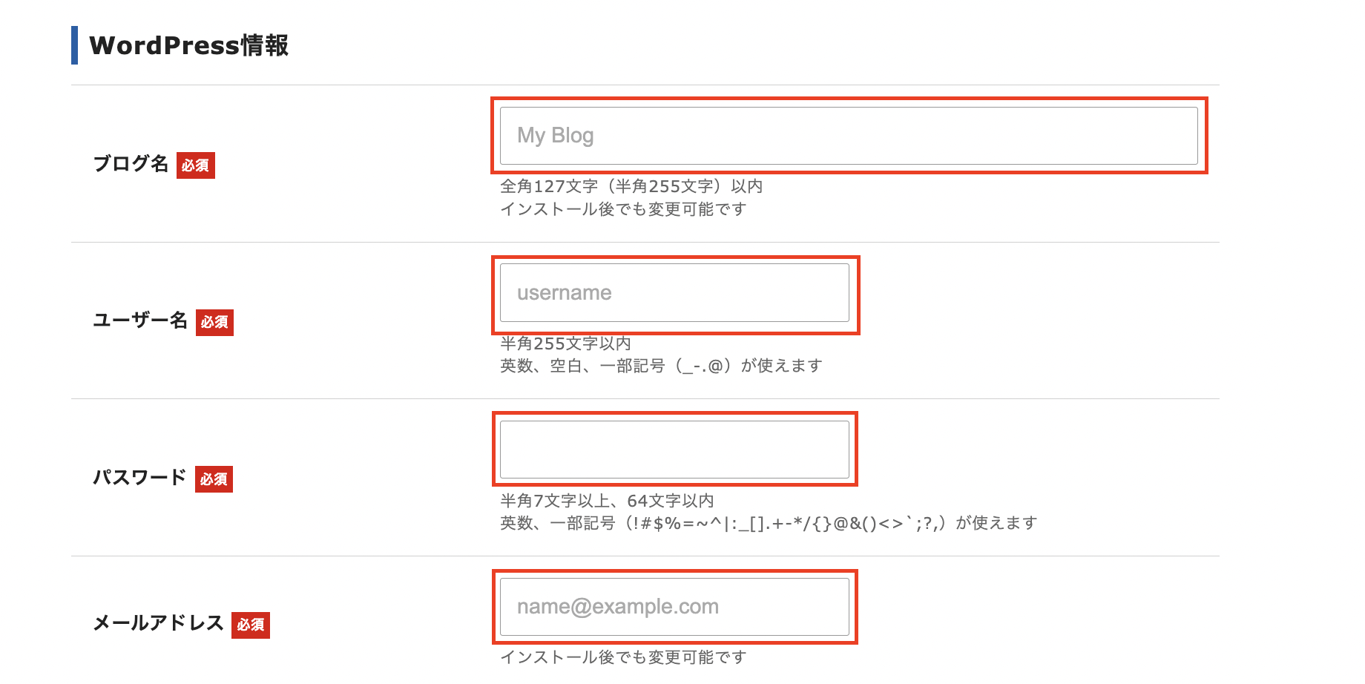Image resolution: width=1365 pixels, height=684 pixels.
Task: Click インストール後でも変更可能です note under email field
Action: [x=623, y=657]
